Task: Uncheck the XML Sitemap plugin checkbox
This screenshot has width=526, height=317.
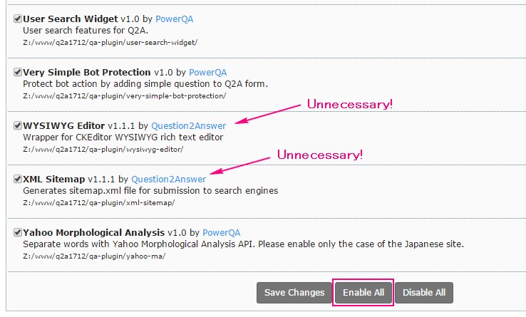Action: point(18,179)
